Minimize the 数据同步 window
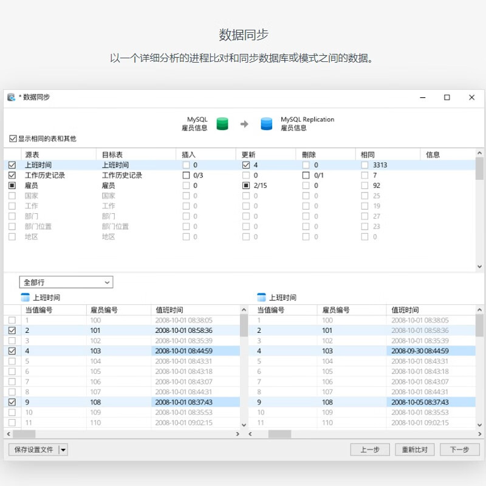The height and width of the screenshot is (486, 486). tap(423, 97)
